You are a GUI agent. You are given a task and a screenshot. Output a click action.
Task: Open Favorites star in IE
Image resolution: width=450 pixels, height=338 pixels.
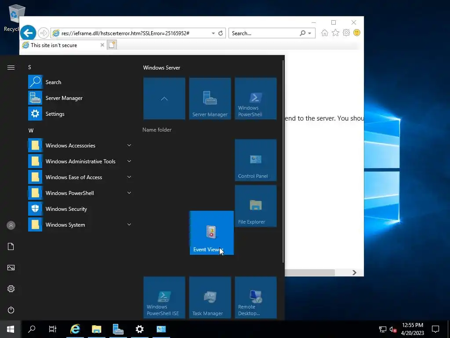click(x=335, y=33)
